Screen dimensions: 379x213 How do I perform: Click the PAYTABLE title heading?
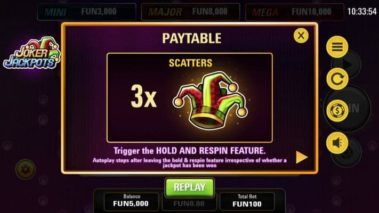pos(192,38)
